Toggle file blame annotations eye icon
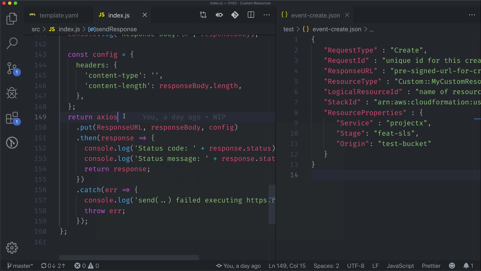Viewport: 481px width, 271px height. 219,15
